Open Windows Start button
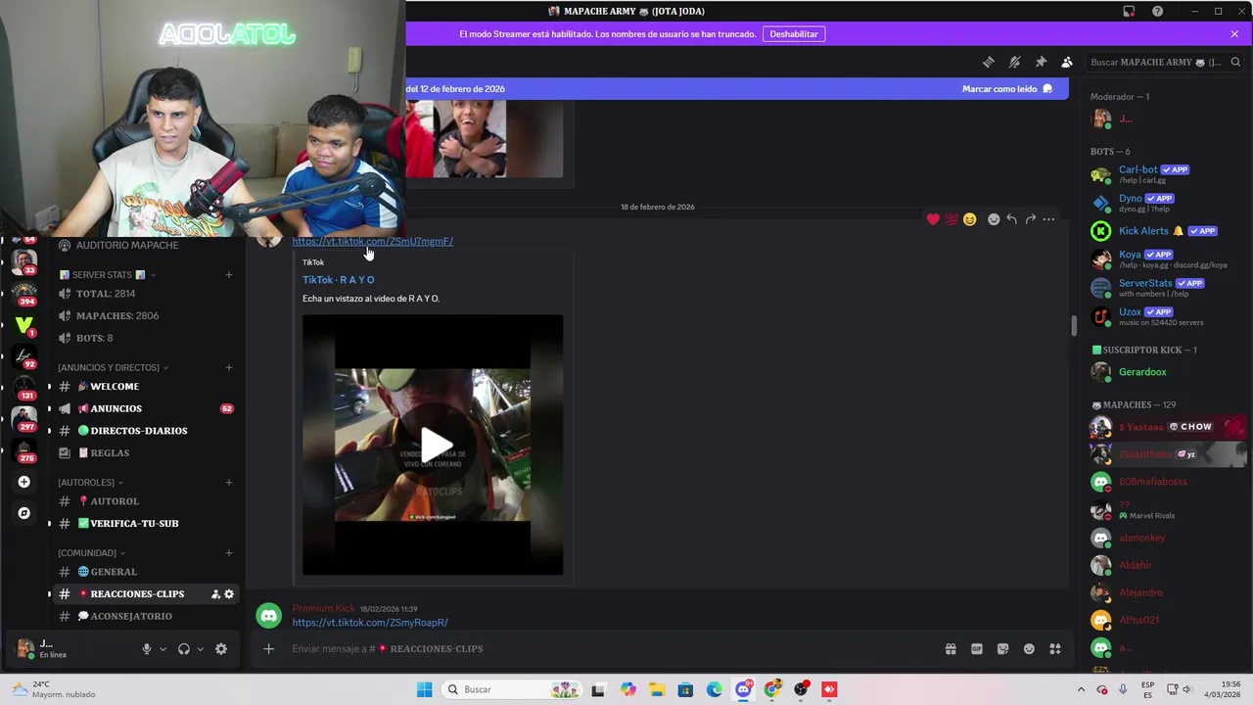1253x705 pixels. pyautogui.click(x=424, y=689)
